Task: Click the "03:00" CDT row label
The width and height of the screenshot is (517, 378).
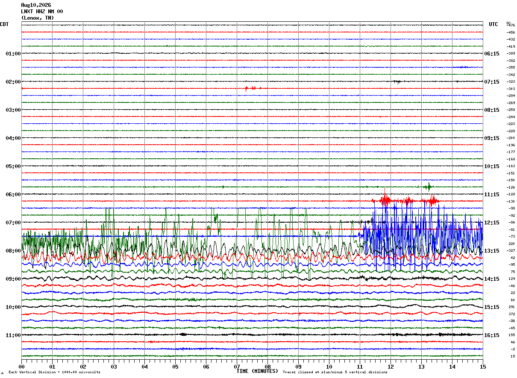Action: tap(13, 110)
